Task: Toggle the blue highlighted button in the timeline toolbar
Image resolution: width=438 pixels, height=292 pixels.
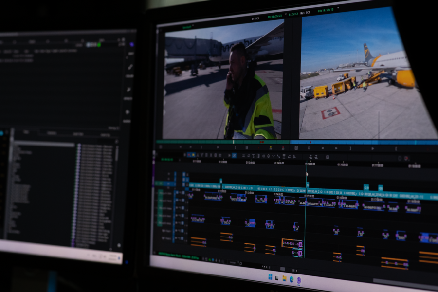Action: click(x=234, y=156)
